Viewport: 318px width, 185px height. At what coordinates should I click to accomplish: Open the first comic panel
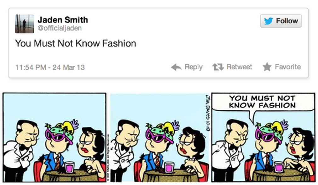click(x=54, y=137)
